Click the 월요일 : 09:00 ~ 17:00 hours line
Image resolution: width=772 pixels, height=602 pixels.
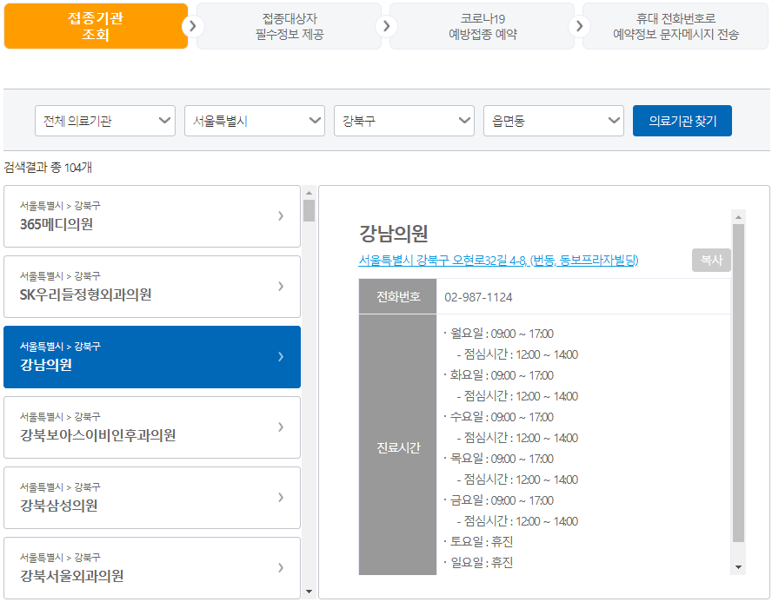498,334
